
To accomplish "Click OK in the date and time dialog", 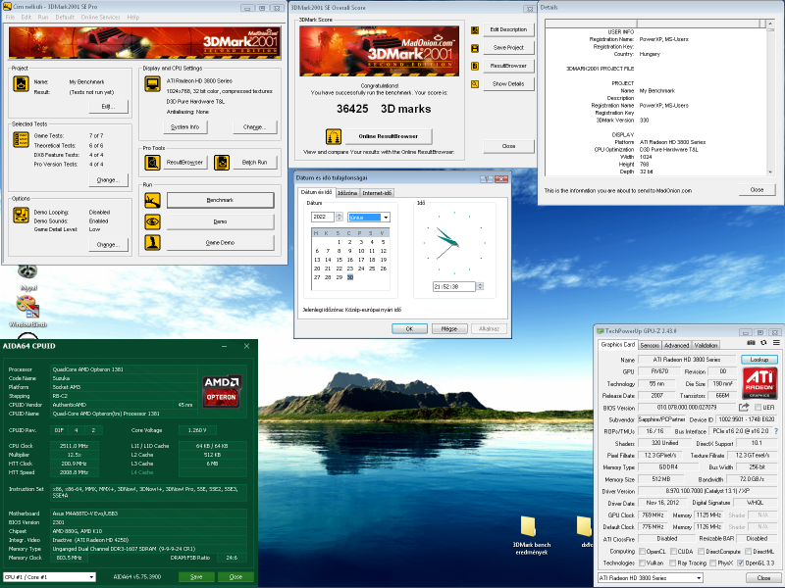I will [x=409, y=329].
